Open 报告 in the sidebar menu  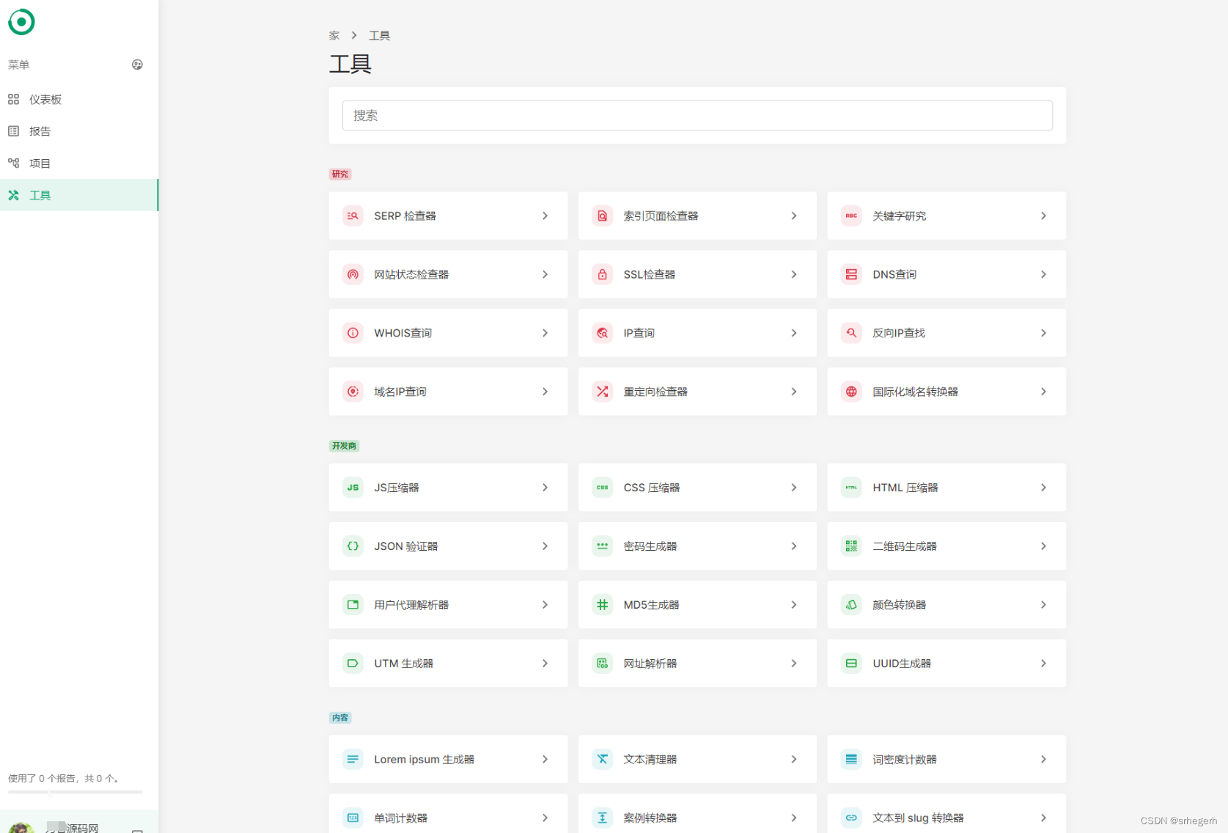tap(79, 131)
